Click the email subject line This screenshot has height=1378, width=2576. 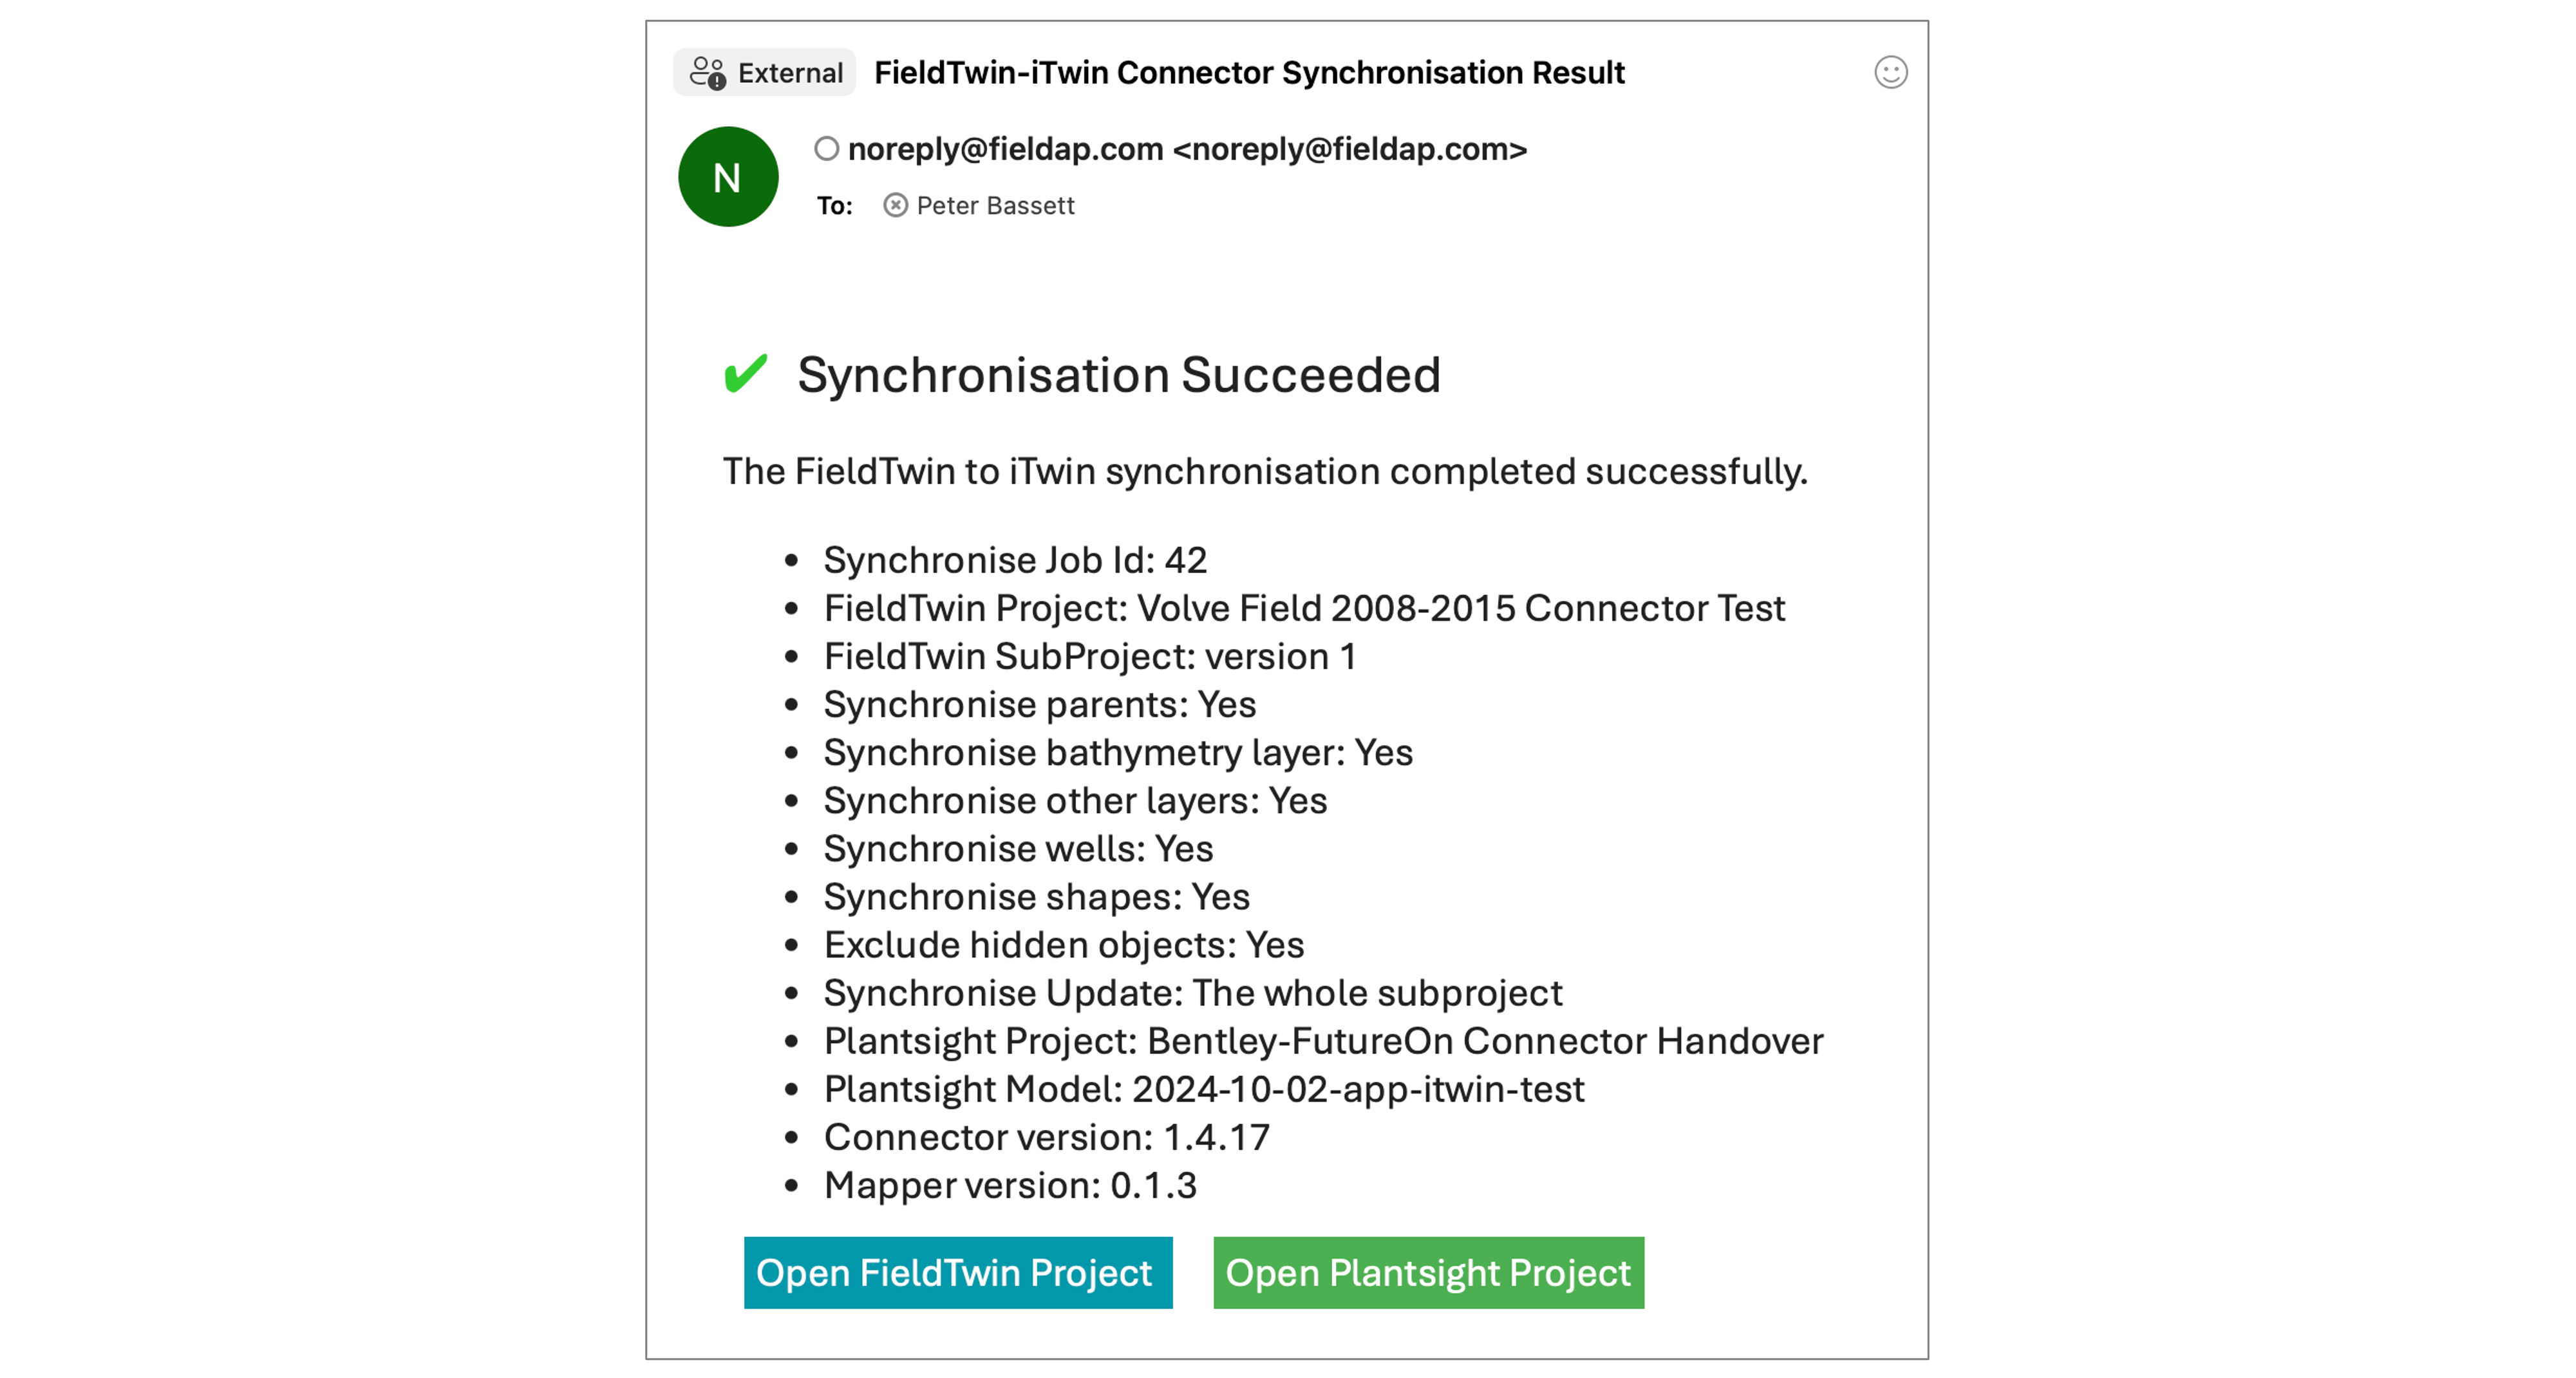1249,73
